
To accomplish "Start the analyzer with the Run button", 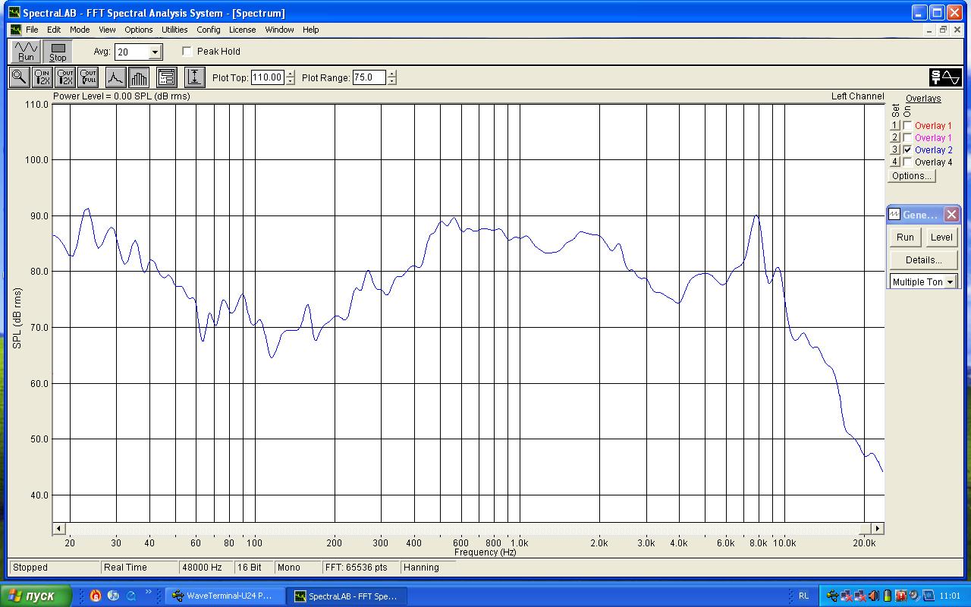I will coord(26,52).
